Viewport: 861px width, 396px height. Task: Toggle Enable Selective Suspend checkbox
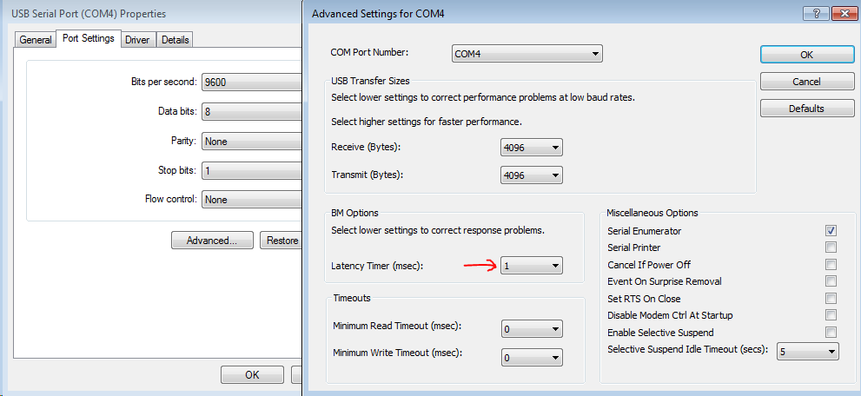point(831,333)
